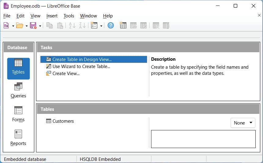The height and width of the screenshot is (163, 263).
Task: Click the Paste toolbar icon
Action: pyautogui.click(x=60, y=26)
